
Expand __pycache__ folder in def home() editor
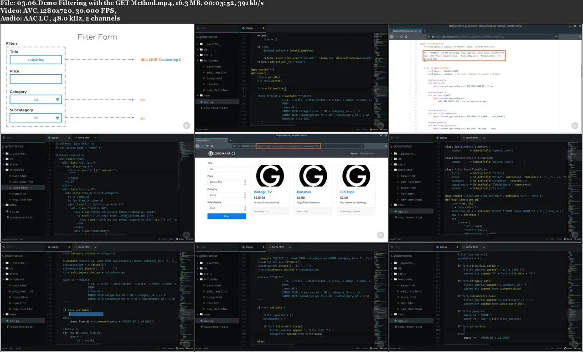point(211,44)
